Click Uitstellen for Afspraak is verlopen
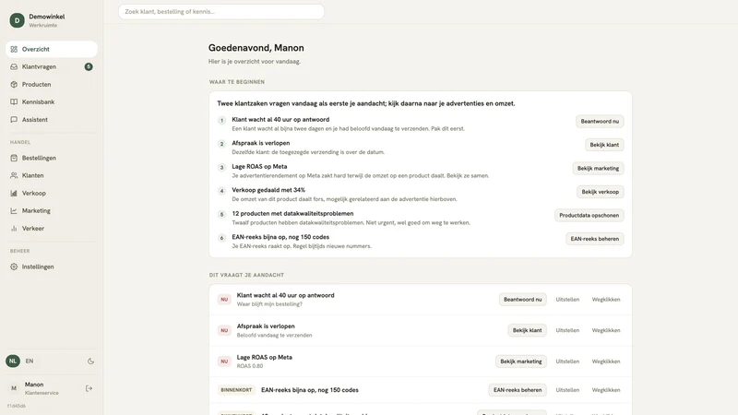This screenshot has width=738, height=415. tap(567, 330)
